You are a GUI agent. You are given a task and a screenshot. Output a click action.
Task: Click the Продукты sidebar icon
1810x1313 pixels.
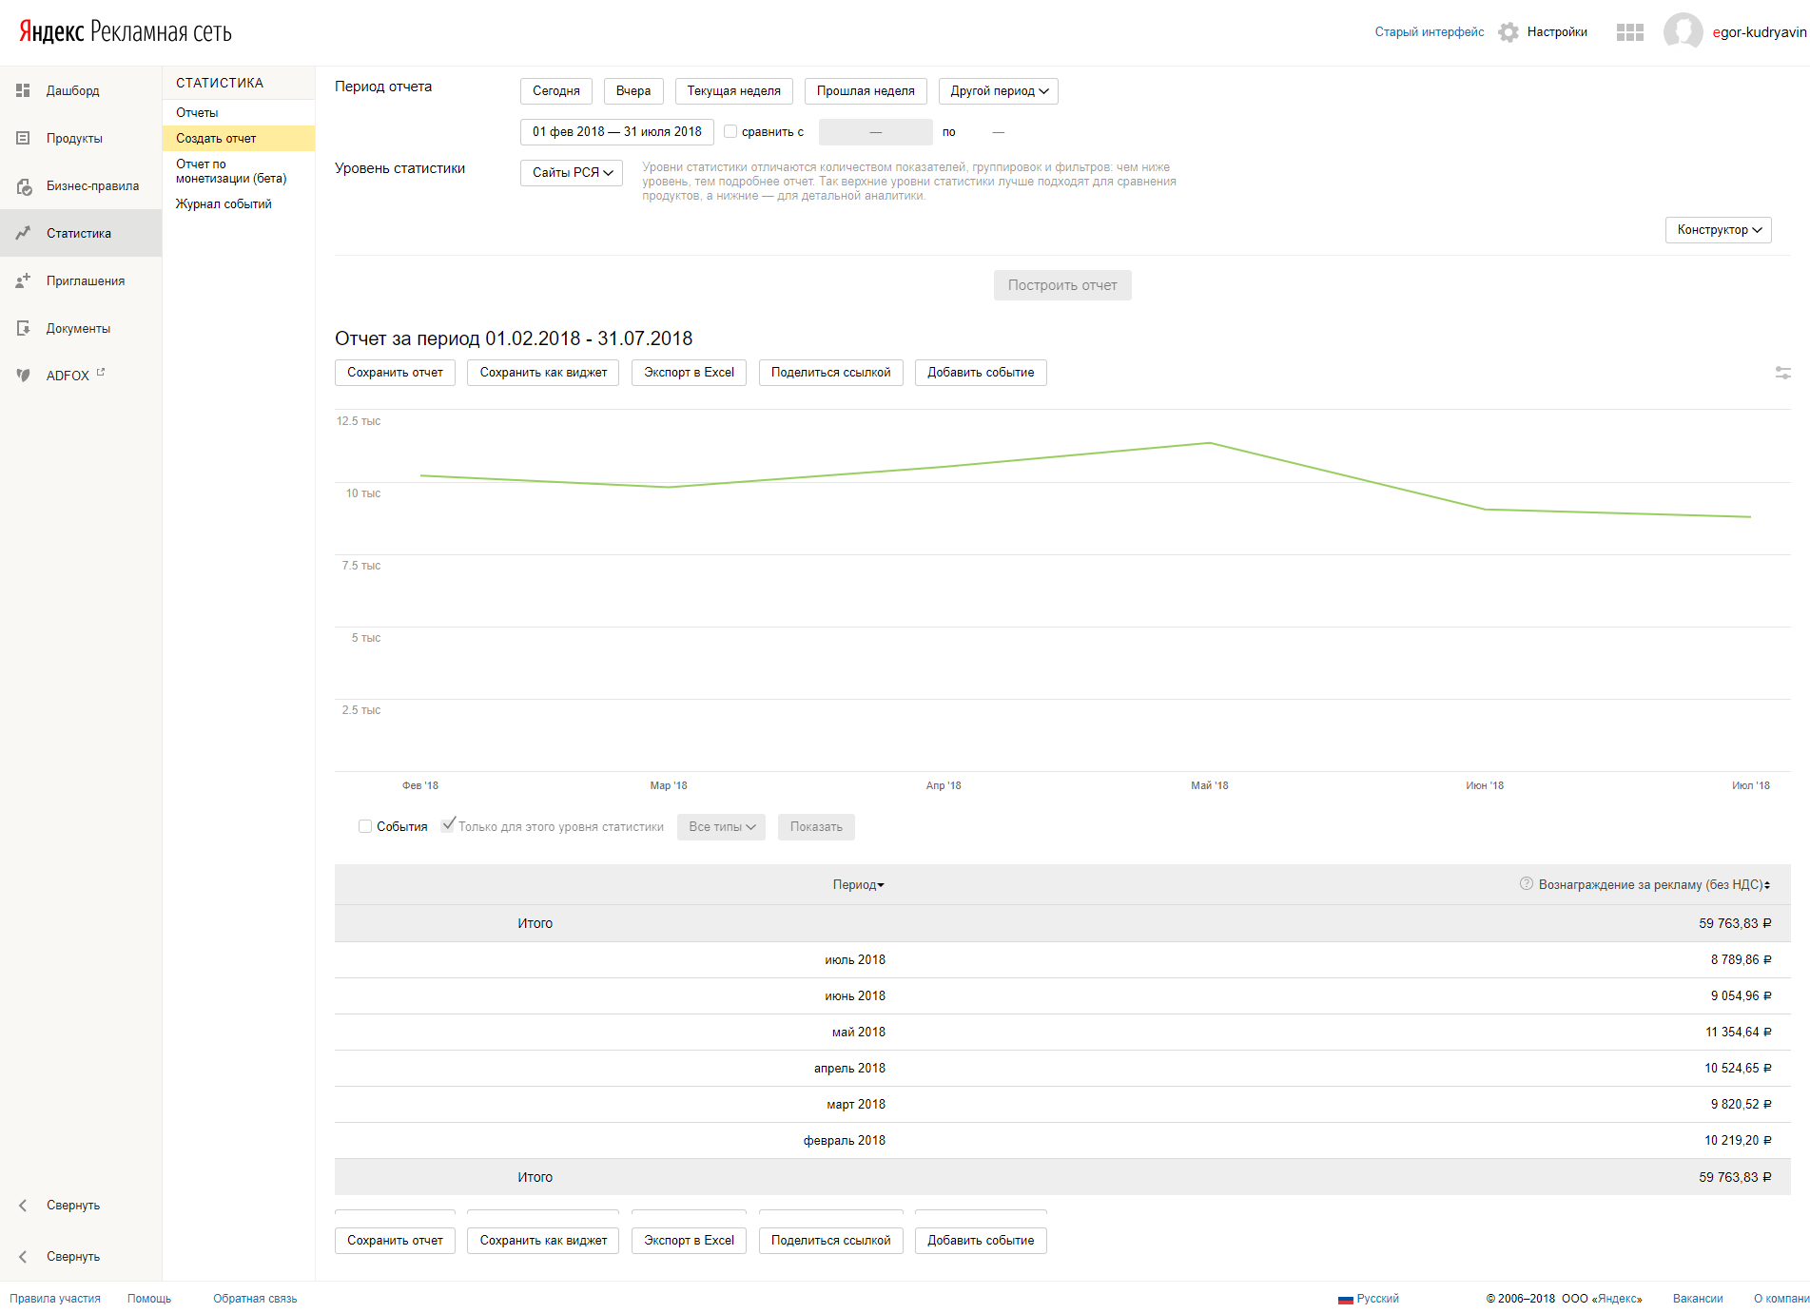pyautogui.click(x=23, y=138)
